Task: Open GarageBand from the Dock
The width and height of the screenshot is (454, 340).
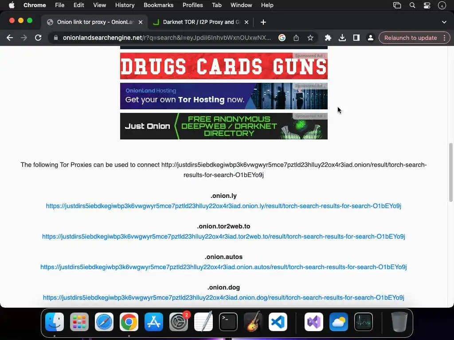Action: click(x=253, y=322)
